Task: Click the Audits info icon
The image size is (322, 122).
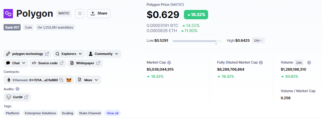Action: pyautogui.click(x=17, y=89)
